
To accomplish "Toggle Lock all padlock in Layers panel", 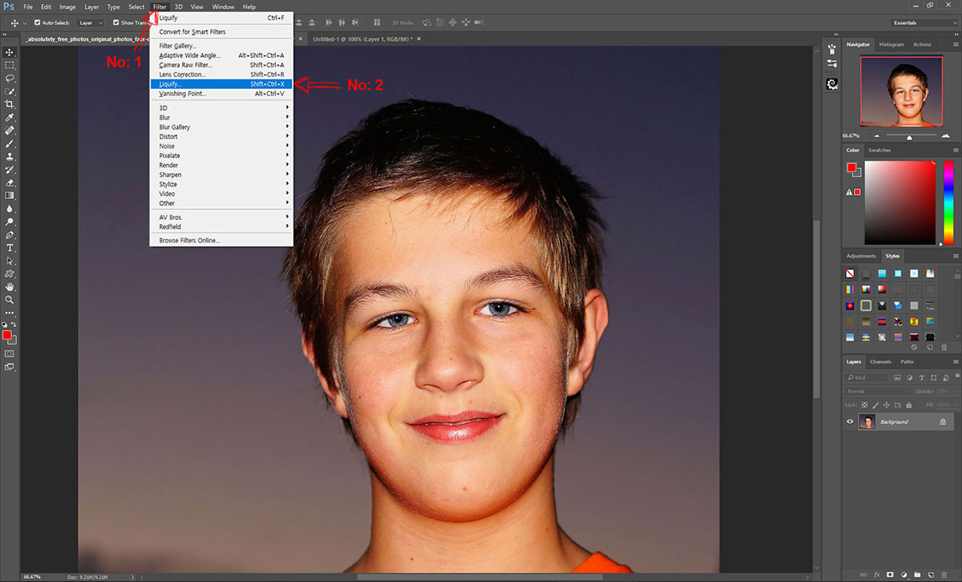I will pyautogui.click(x=908, y=405).
